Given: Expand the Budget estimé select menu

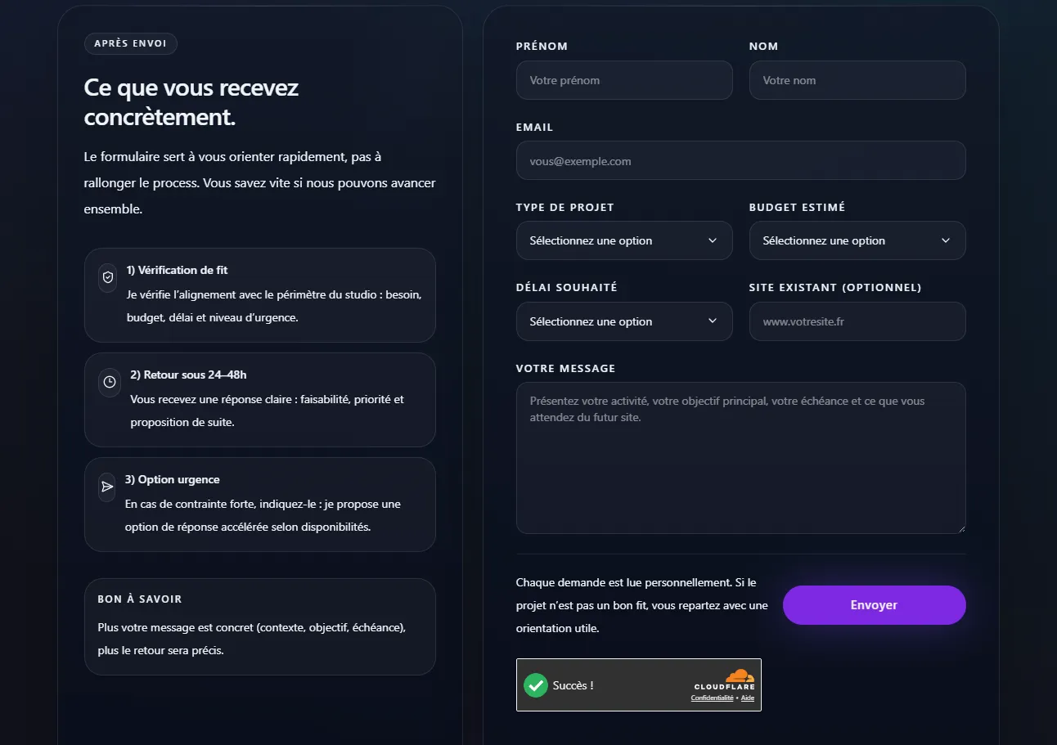Looking at the screenshot, I should (x=857, y=240).
